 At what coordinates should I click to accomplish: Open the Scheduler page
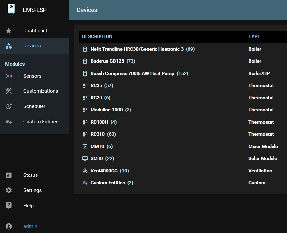[x=34, y=106]
